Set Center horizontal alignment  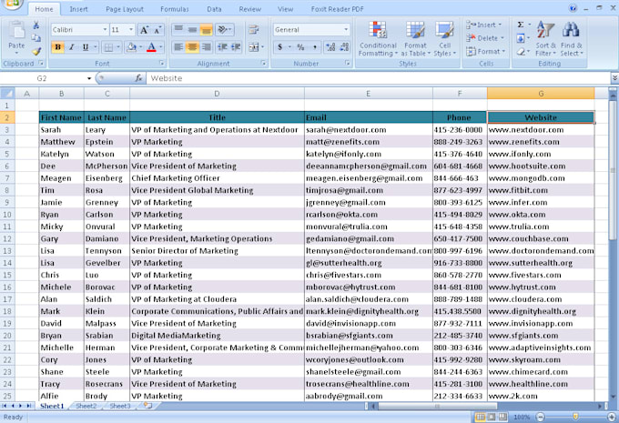[x=192, y=47]
